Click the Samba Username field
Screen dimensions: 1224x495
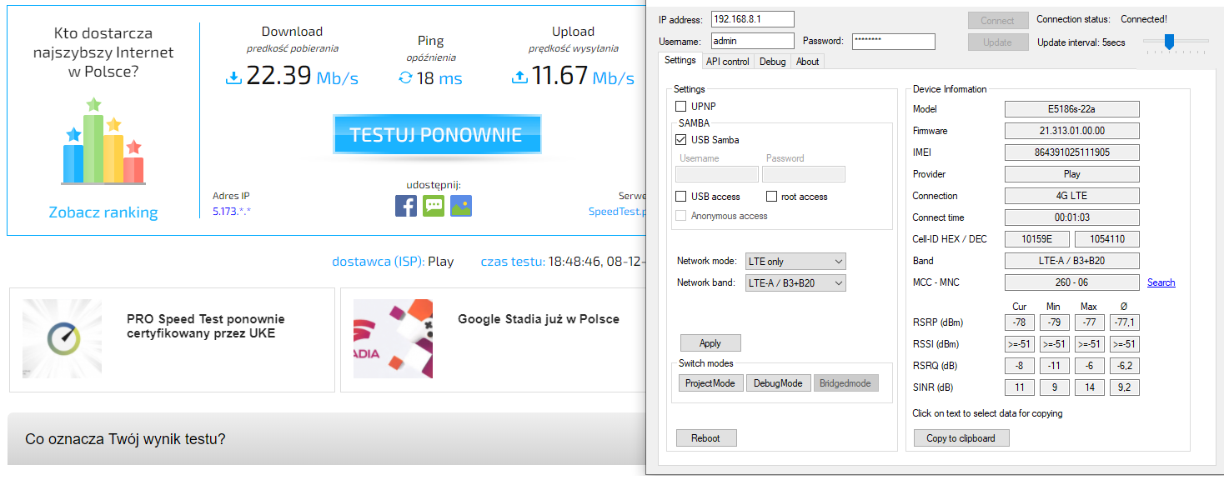click(717, 174)
